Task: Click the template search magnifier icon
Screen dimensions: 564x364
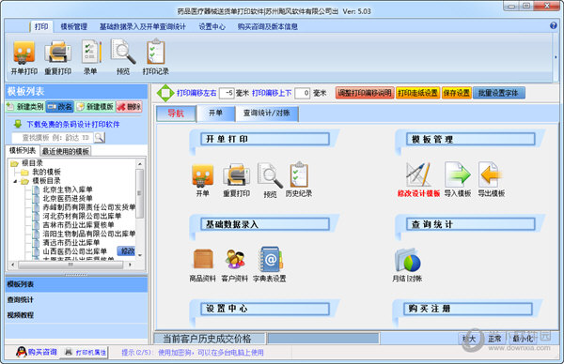Action: click(x=100, y=138)
